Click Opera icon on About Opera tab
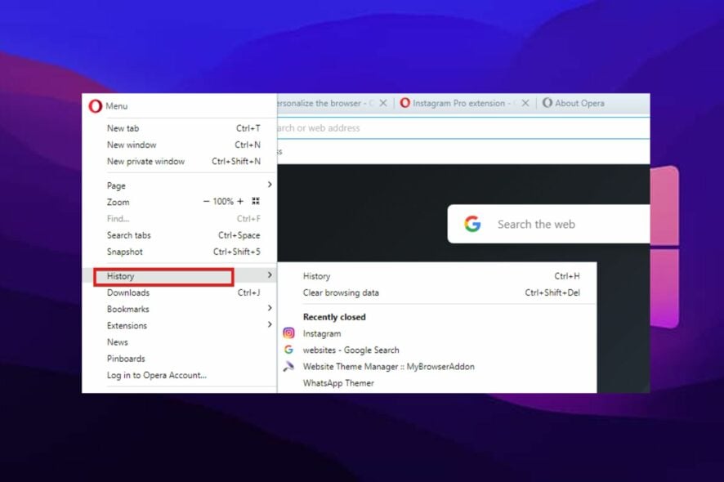Viewport: 724px width, 482px height. (x=547, y=103)
